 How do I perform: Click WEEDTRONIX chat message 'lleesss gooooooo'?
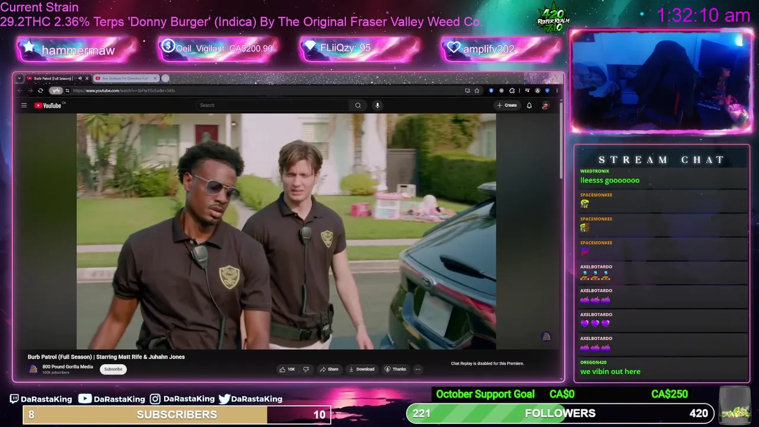[x=610, y=180]
